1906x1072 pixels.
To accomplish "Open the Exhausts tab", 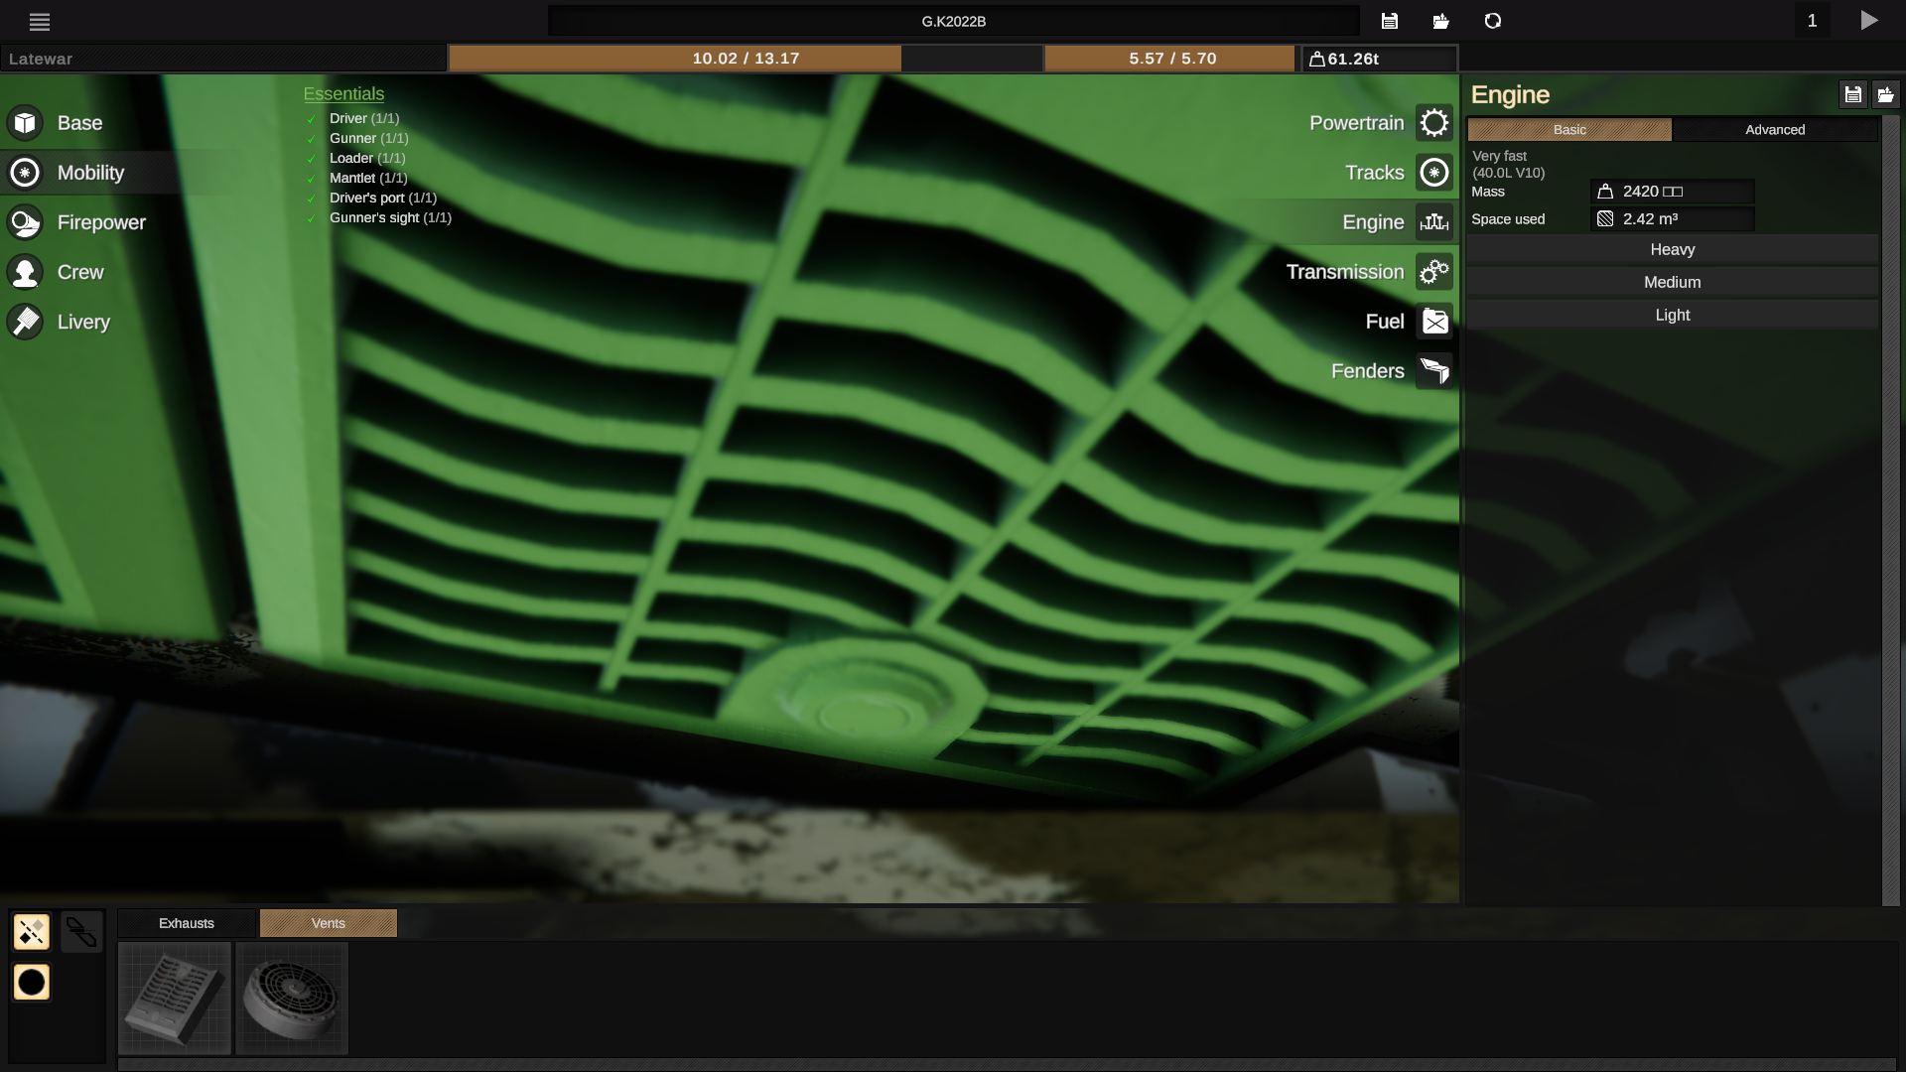I will click(187, 923).
